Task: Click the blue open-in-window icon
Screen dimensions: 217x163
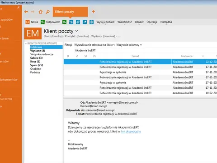Action: point(85,22)
